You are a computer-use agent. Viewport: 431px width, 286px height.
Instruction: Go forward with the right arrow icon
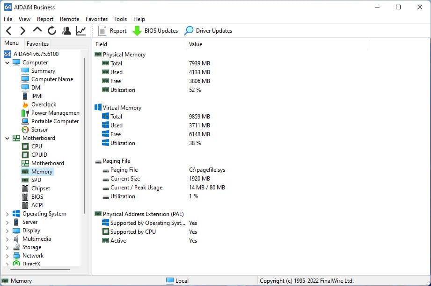tap(23, 31)
